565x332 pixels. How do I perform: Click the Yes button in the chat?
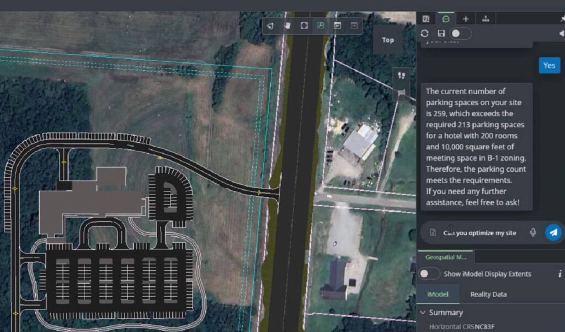[x=549, y=65]
